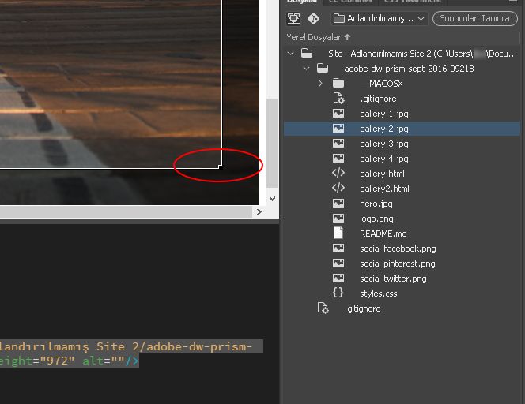Screen dimensions: 525x404
Task: Click the scroll down arrow of design view
Action: click(x=272, y=199)
